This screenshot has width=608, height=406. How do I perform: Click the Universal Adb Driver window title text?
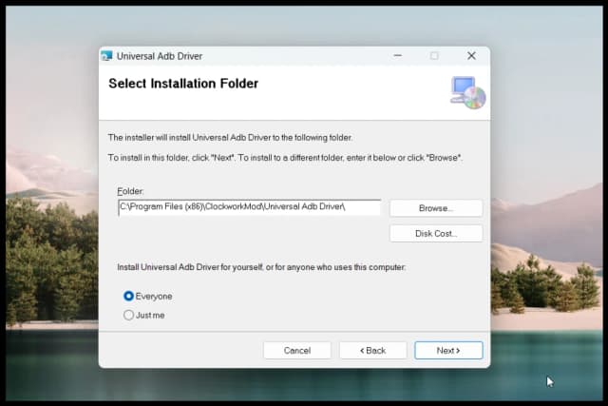160,56
